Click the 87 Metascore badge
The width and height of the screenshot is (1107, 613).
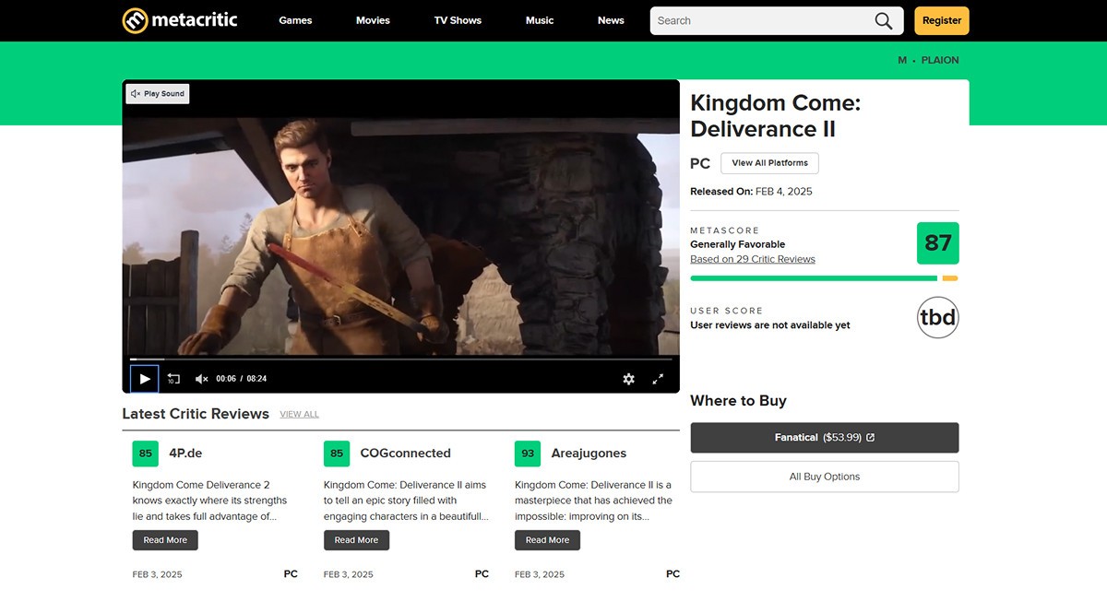(937, 242)
